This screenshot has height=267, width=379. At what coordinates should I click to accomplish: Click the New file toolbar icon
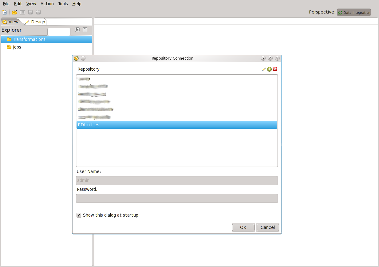(4, 12)
